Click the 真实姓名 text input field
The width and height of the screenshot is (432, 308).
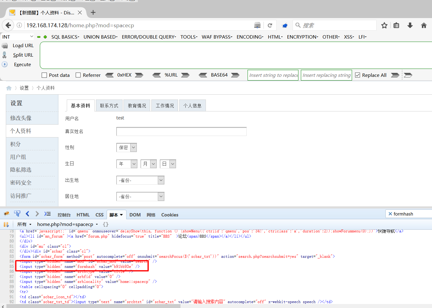coord(181,132)
